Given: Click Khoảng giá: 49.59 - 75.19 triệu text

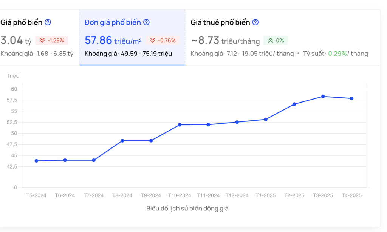Looking at the screenshot, I should tap(128, 54).
